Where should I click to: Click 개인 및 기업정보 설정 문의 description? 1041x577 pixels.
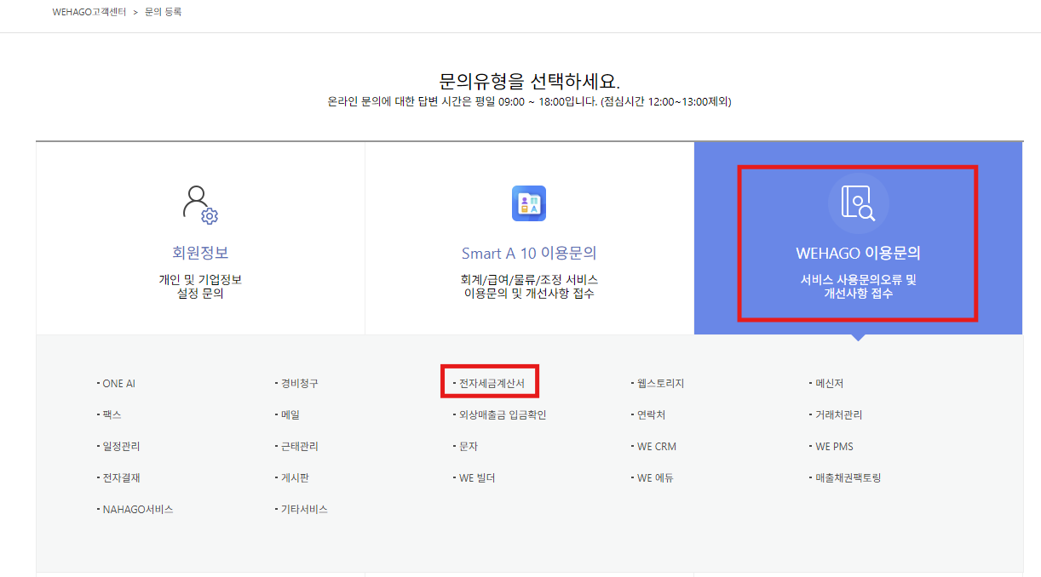[x=200, y=287]
